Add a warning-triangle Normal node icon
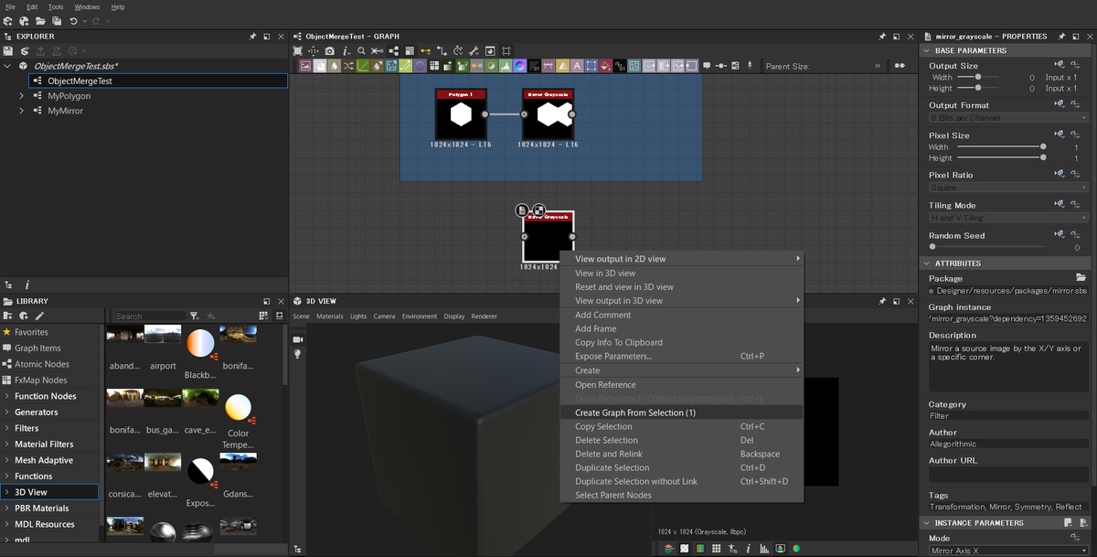This screenshot has height=557, width=1097. (x=562, y=66)
